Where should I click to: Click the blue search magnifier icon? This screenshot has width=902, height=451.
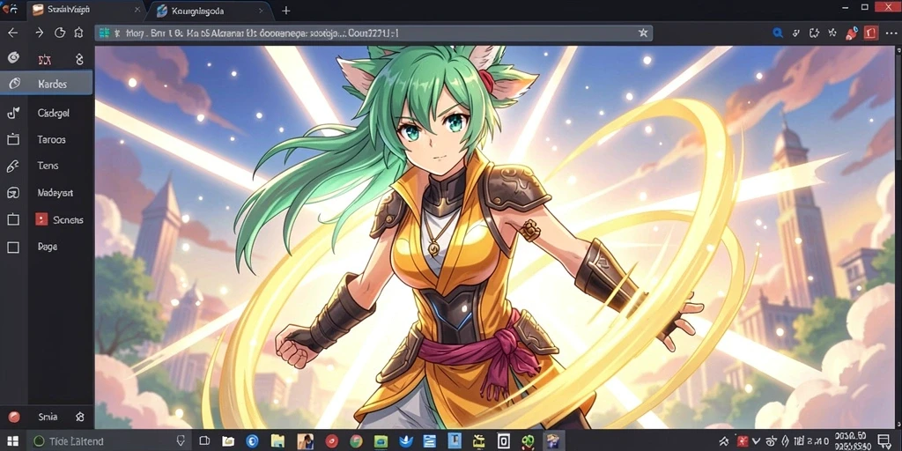pyautogui.click(x=778, y=33)
